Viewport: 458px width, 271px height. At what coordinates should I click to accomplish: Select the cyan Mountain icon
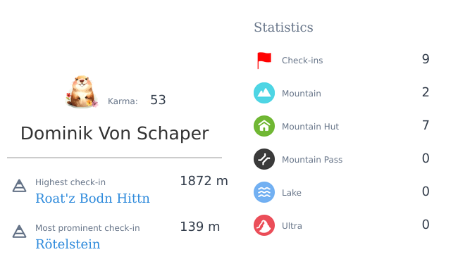[x=264, y=93]
